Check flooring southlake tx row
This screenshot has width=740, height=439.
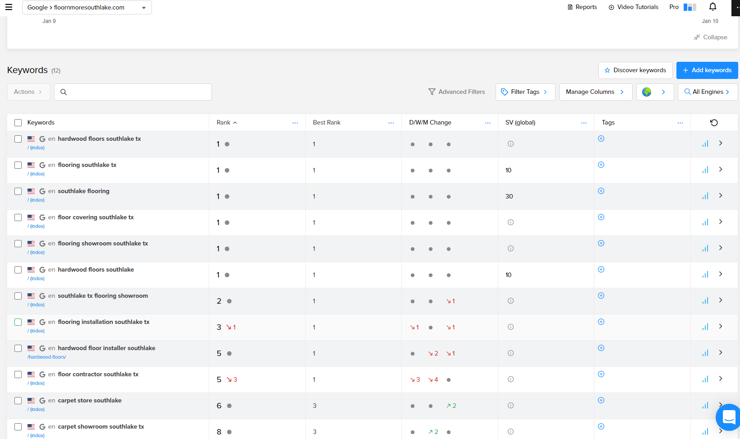tap(18, 165)
